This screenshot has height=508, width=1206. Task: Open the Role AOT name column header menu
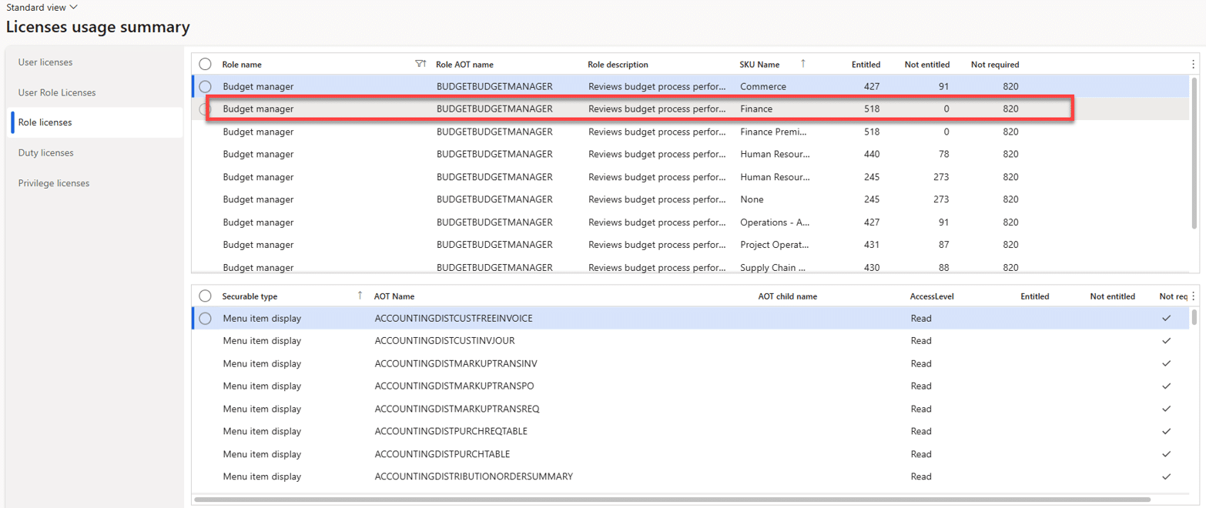tap(464, 65)
